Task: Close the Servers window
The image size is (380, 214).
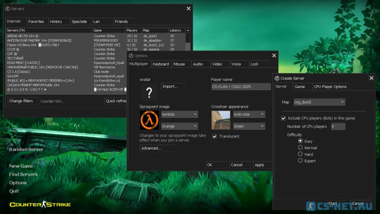Action: click(189, 9)
